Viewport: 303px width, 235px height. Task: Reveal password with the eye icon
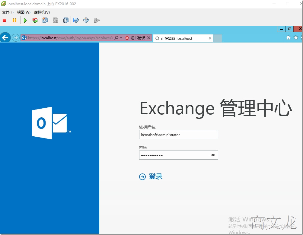tap(213, 155)
